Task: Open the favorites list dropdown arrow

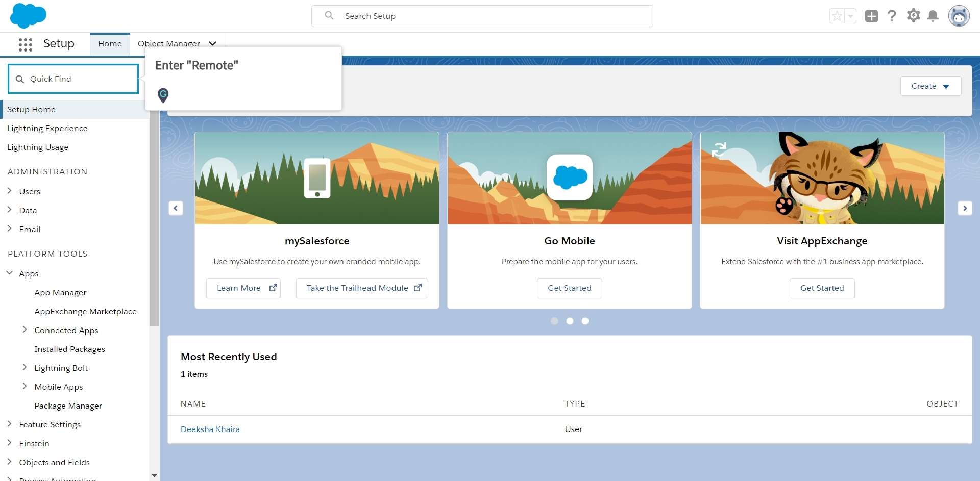Action: pyautogui.click(x=851, y=16)
